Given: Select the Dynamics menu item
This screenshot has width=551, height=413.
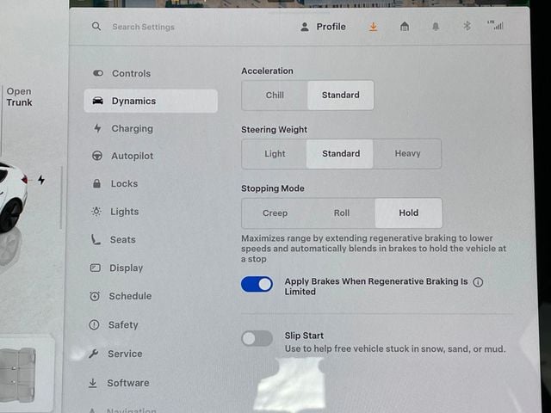Looking at the screenshot, I should click(151, 101).
